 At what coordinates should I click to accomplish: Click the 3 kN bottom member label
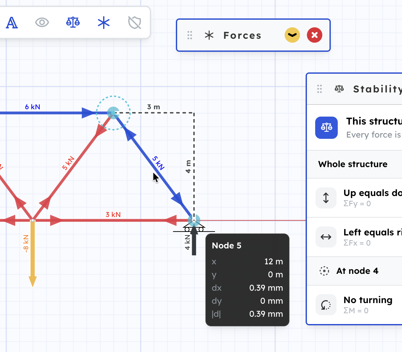click(113, 214)
